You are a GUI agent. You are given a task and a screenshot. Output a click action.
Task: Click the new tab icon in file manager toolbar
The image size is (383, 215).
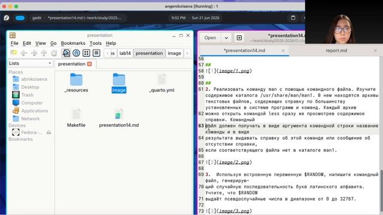point(13,53)
